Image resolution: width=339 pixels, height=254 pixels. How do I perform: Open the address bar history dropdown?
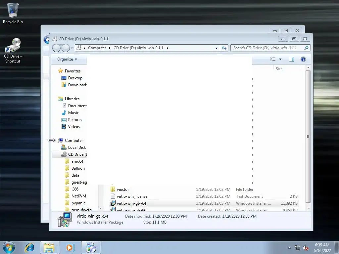(217, 48)
